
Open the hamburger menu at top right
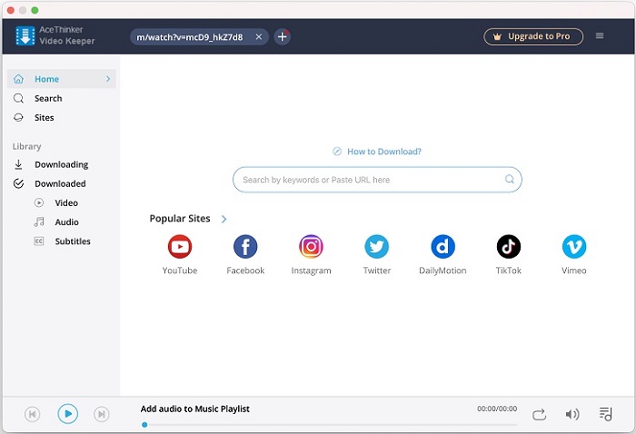(x=600, y=36)
